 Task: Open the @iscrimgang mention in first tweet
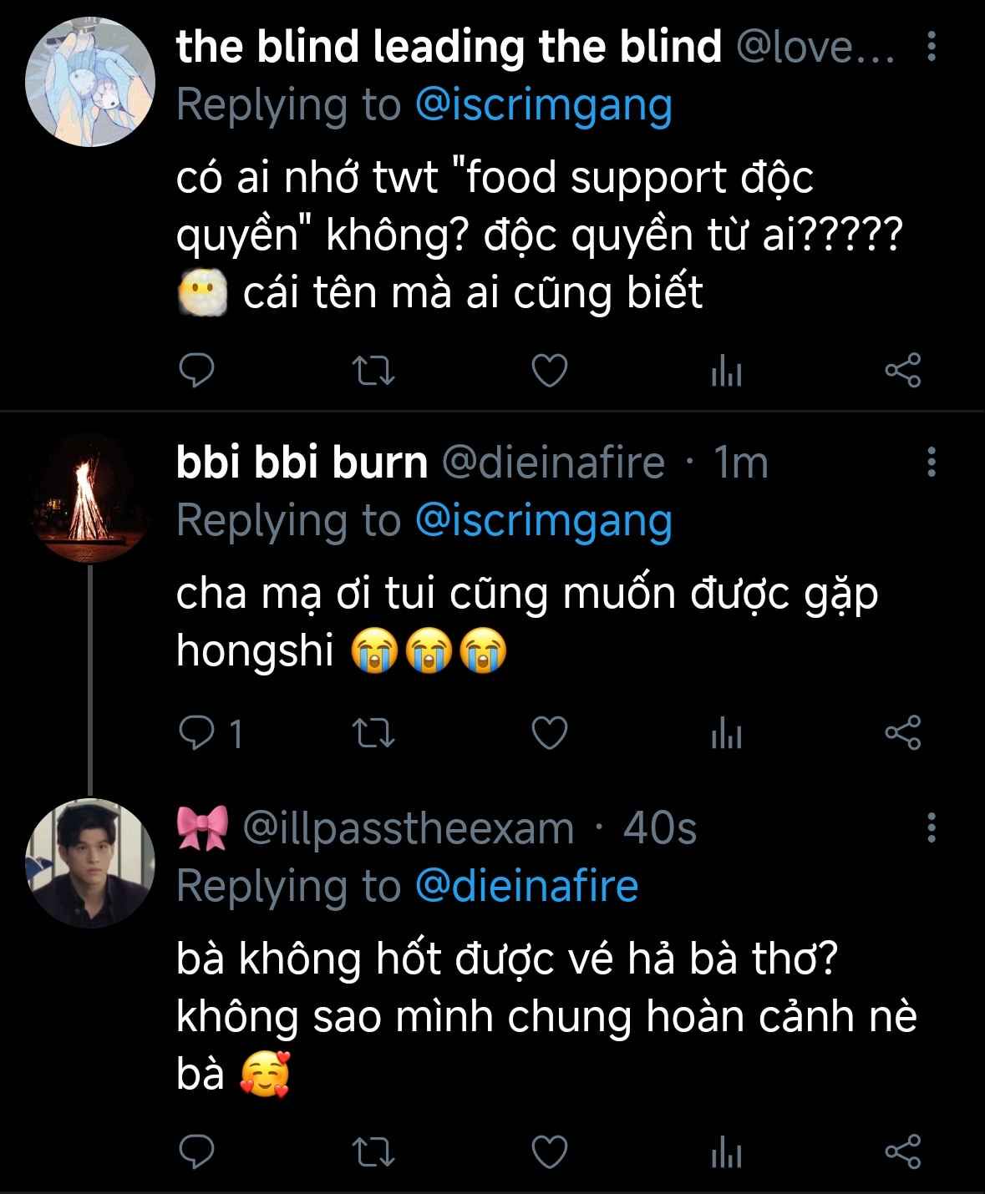pos(543,106)
